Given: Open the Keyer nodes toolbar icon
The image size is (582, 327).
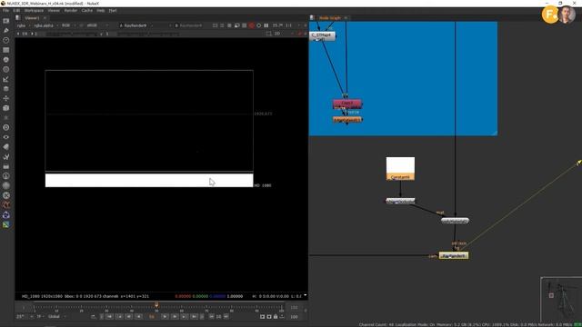Looking at the screenshot, I should click(x=6, y=79).
